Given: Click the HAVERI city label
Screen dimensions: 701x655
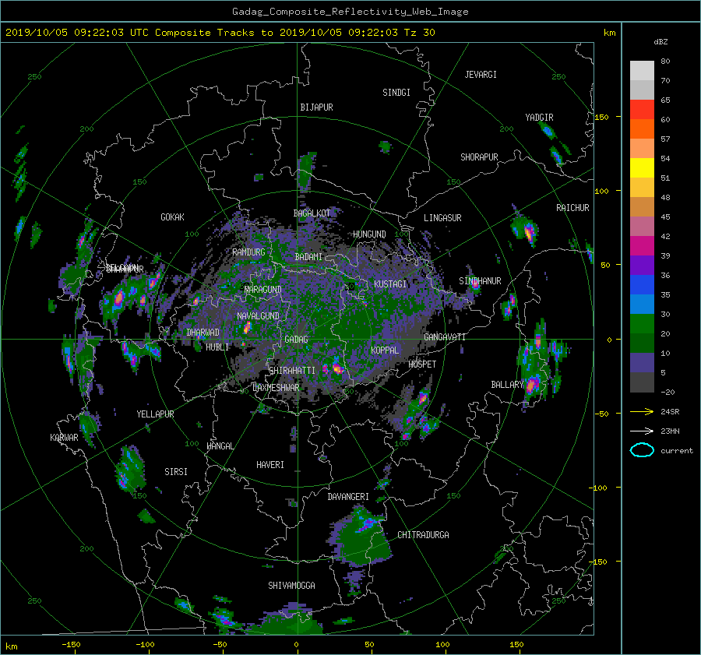Looking at the screenshot, I should tap(270, 465).
